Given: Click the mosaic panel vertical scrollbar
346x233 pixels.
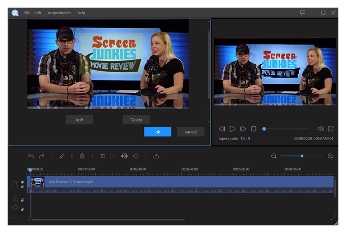Looking at the screenshot, I should pyautogui.click(x=209, y=65).
